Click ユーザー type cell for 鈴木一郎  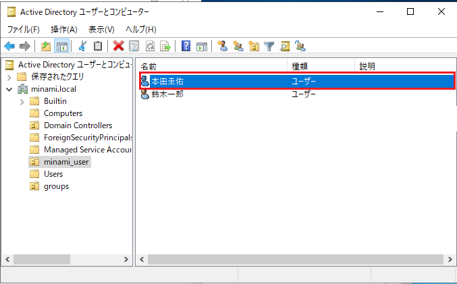304,94
